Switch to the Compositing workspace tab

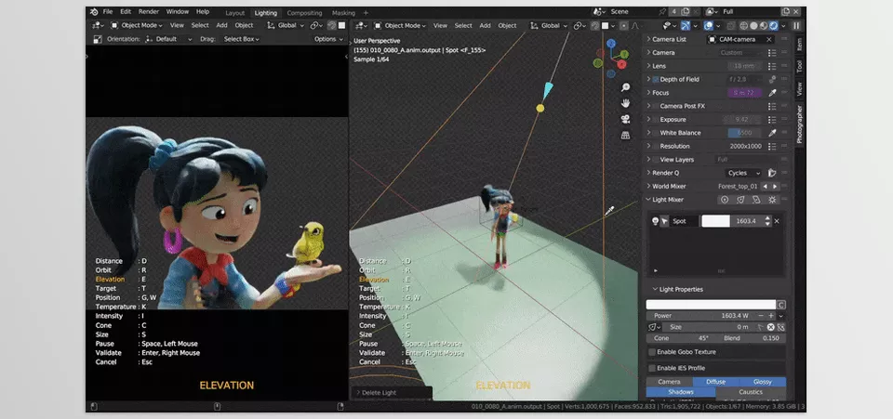pyautogui.click(x=304, y=12)
